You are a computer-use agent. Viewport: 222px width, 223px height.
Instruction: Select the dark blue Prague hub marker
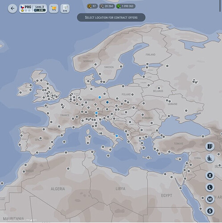point(107,102)
